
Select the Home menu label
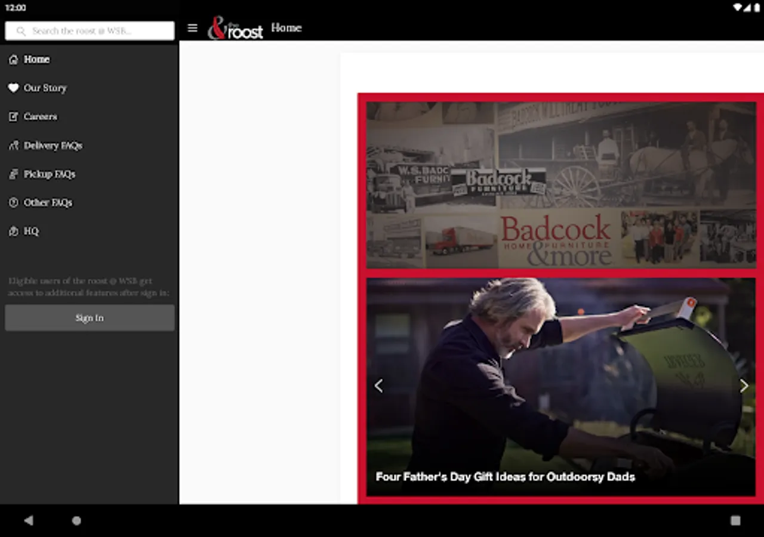tap(36, 60)
